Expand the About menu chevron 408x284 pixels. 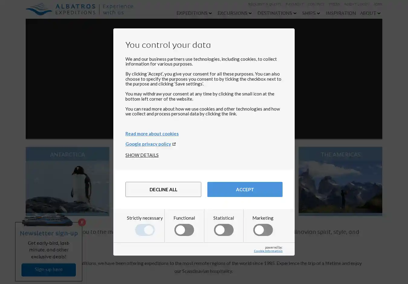coord(379,13)
